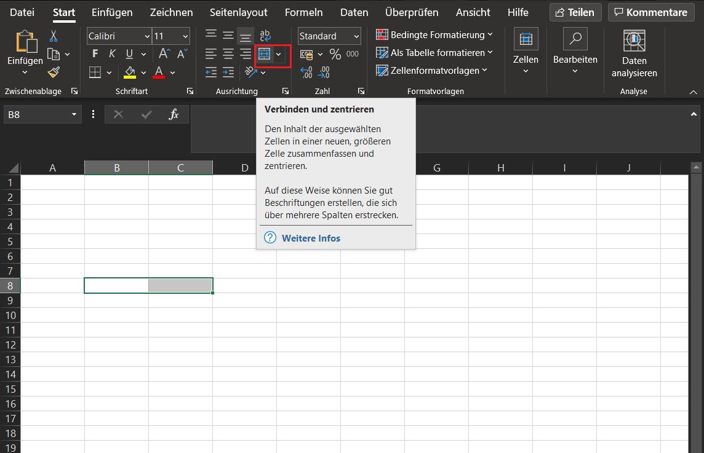Open Bedingte Formatierung menu

pyautogui.click(x=434, y=34)
